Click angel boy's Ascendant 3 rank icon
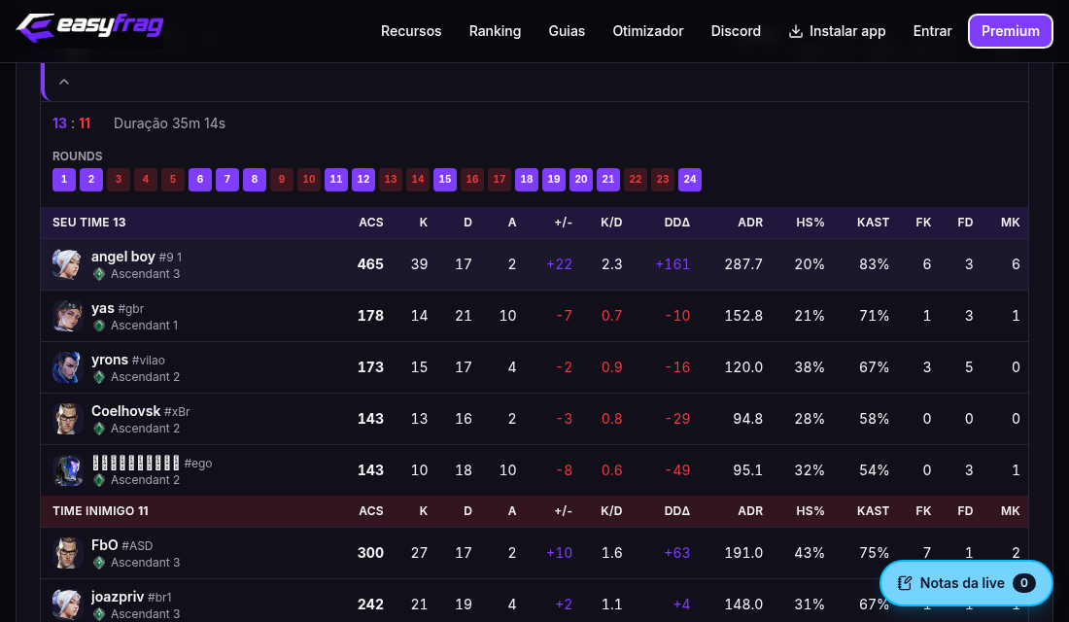 point(99,274)
